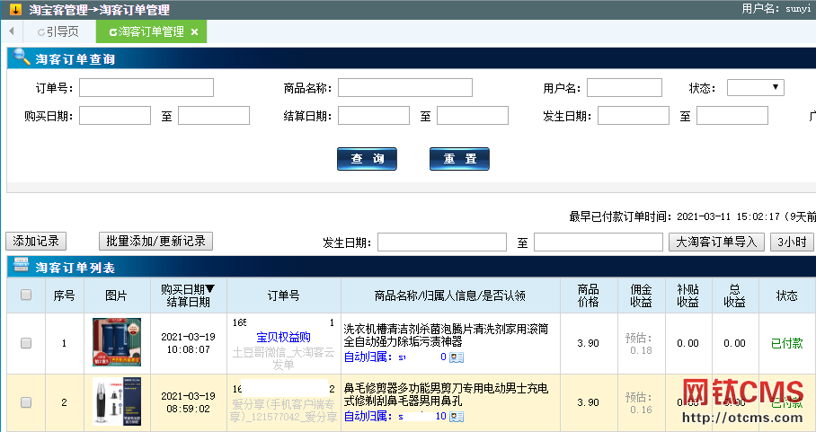Viewport: 816px width, 432px height.
Task: Click the list icon beside 淘客订单列表
Action: click(21, 265)
